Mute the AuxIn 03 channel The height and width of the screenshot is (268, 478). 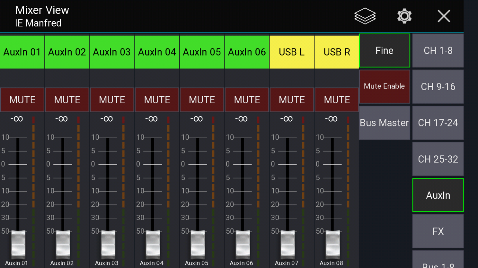point(112,100)
